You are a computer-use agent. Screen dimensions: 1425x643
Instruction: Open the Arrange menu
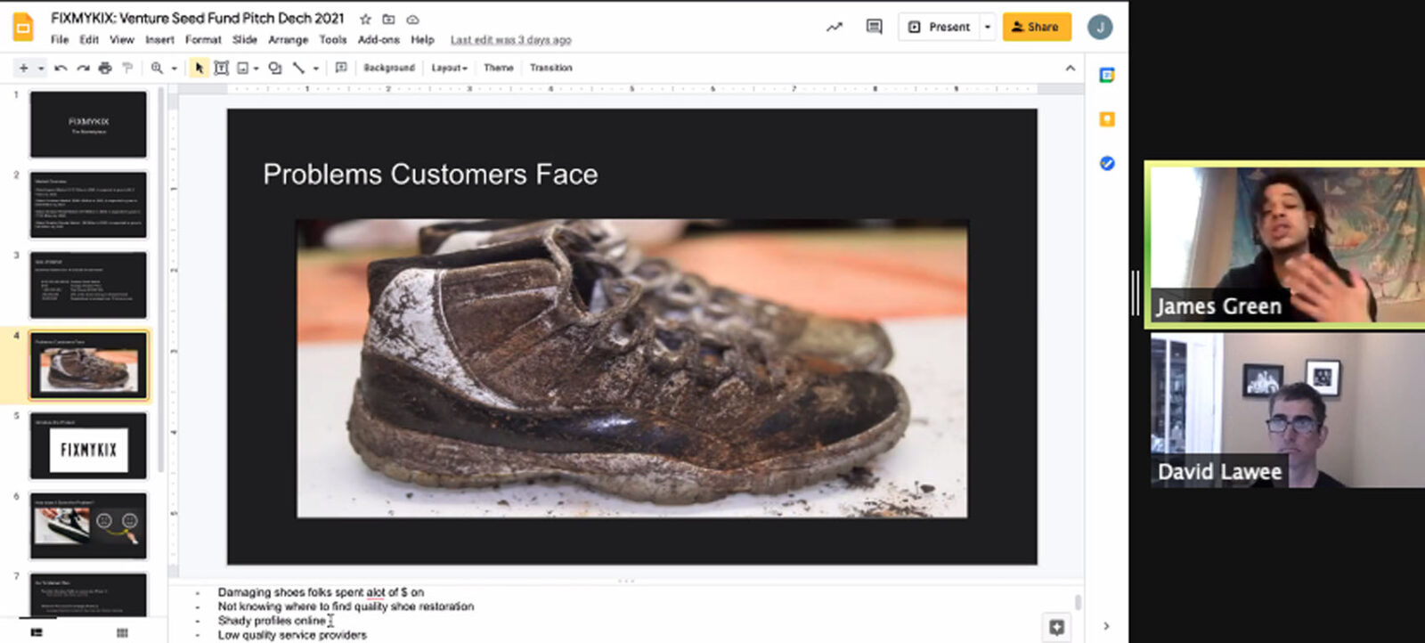point(289,40)
